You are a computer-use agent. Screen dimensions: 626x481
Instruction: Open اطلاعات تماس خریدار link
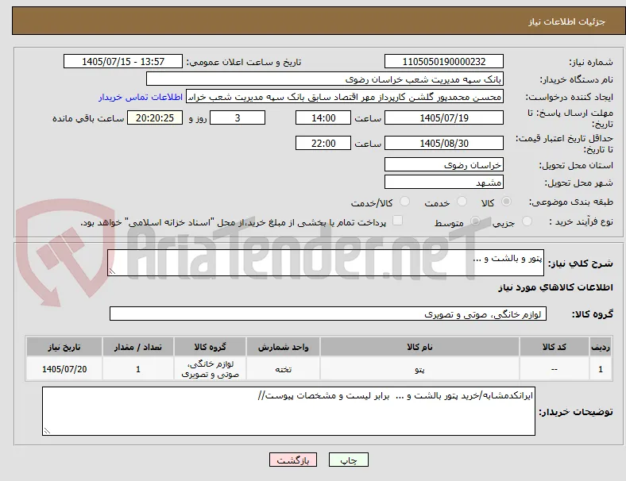(141, 97)
